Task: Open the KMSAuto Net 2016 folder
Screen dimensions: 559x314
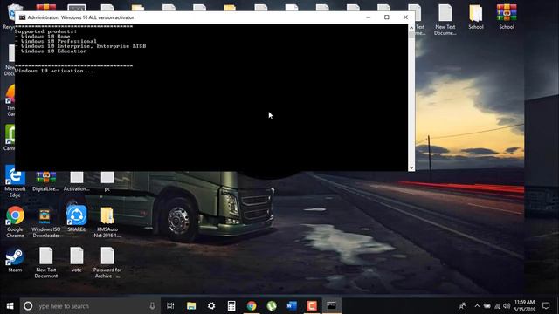Action: point(107,222)
